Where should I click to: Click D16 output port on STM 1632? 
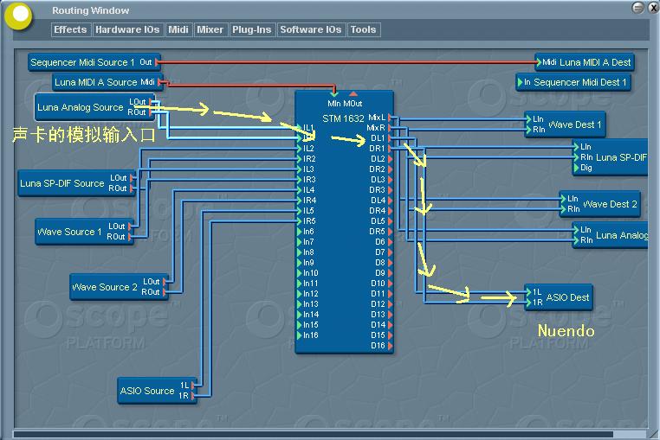pos(390,346)
